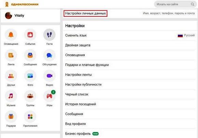This screenshot has width=198, height=138.
Task: Open the Игры gamepad icon
Action: point(49,96)
